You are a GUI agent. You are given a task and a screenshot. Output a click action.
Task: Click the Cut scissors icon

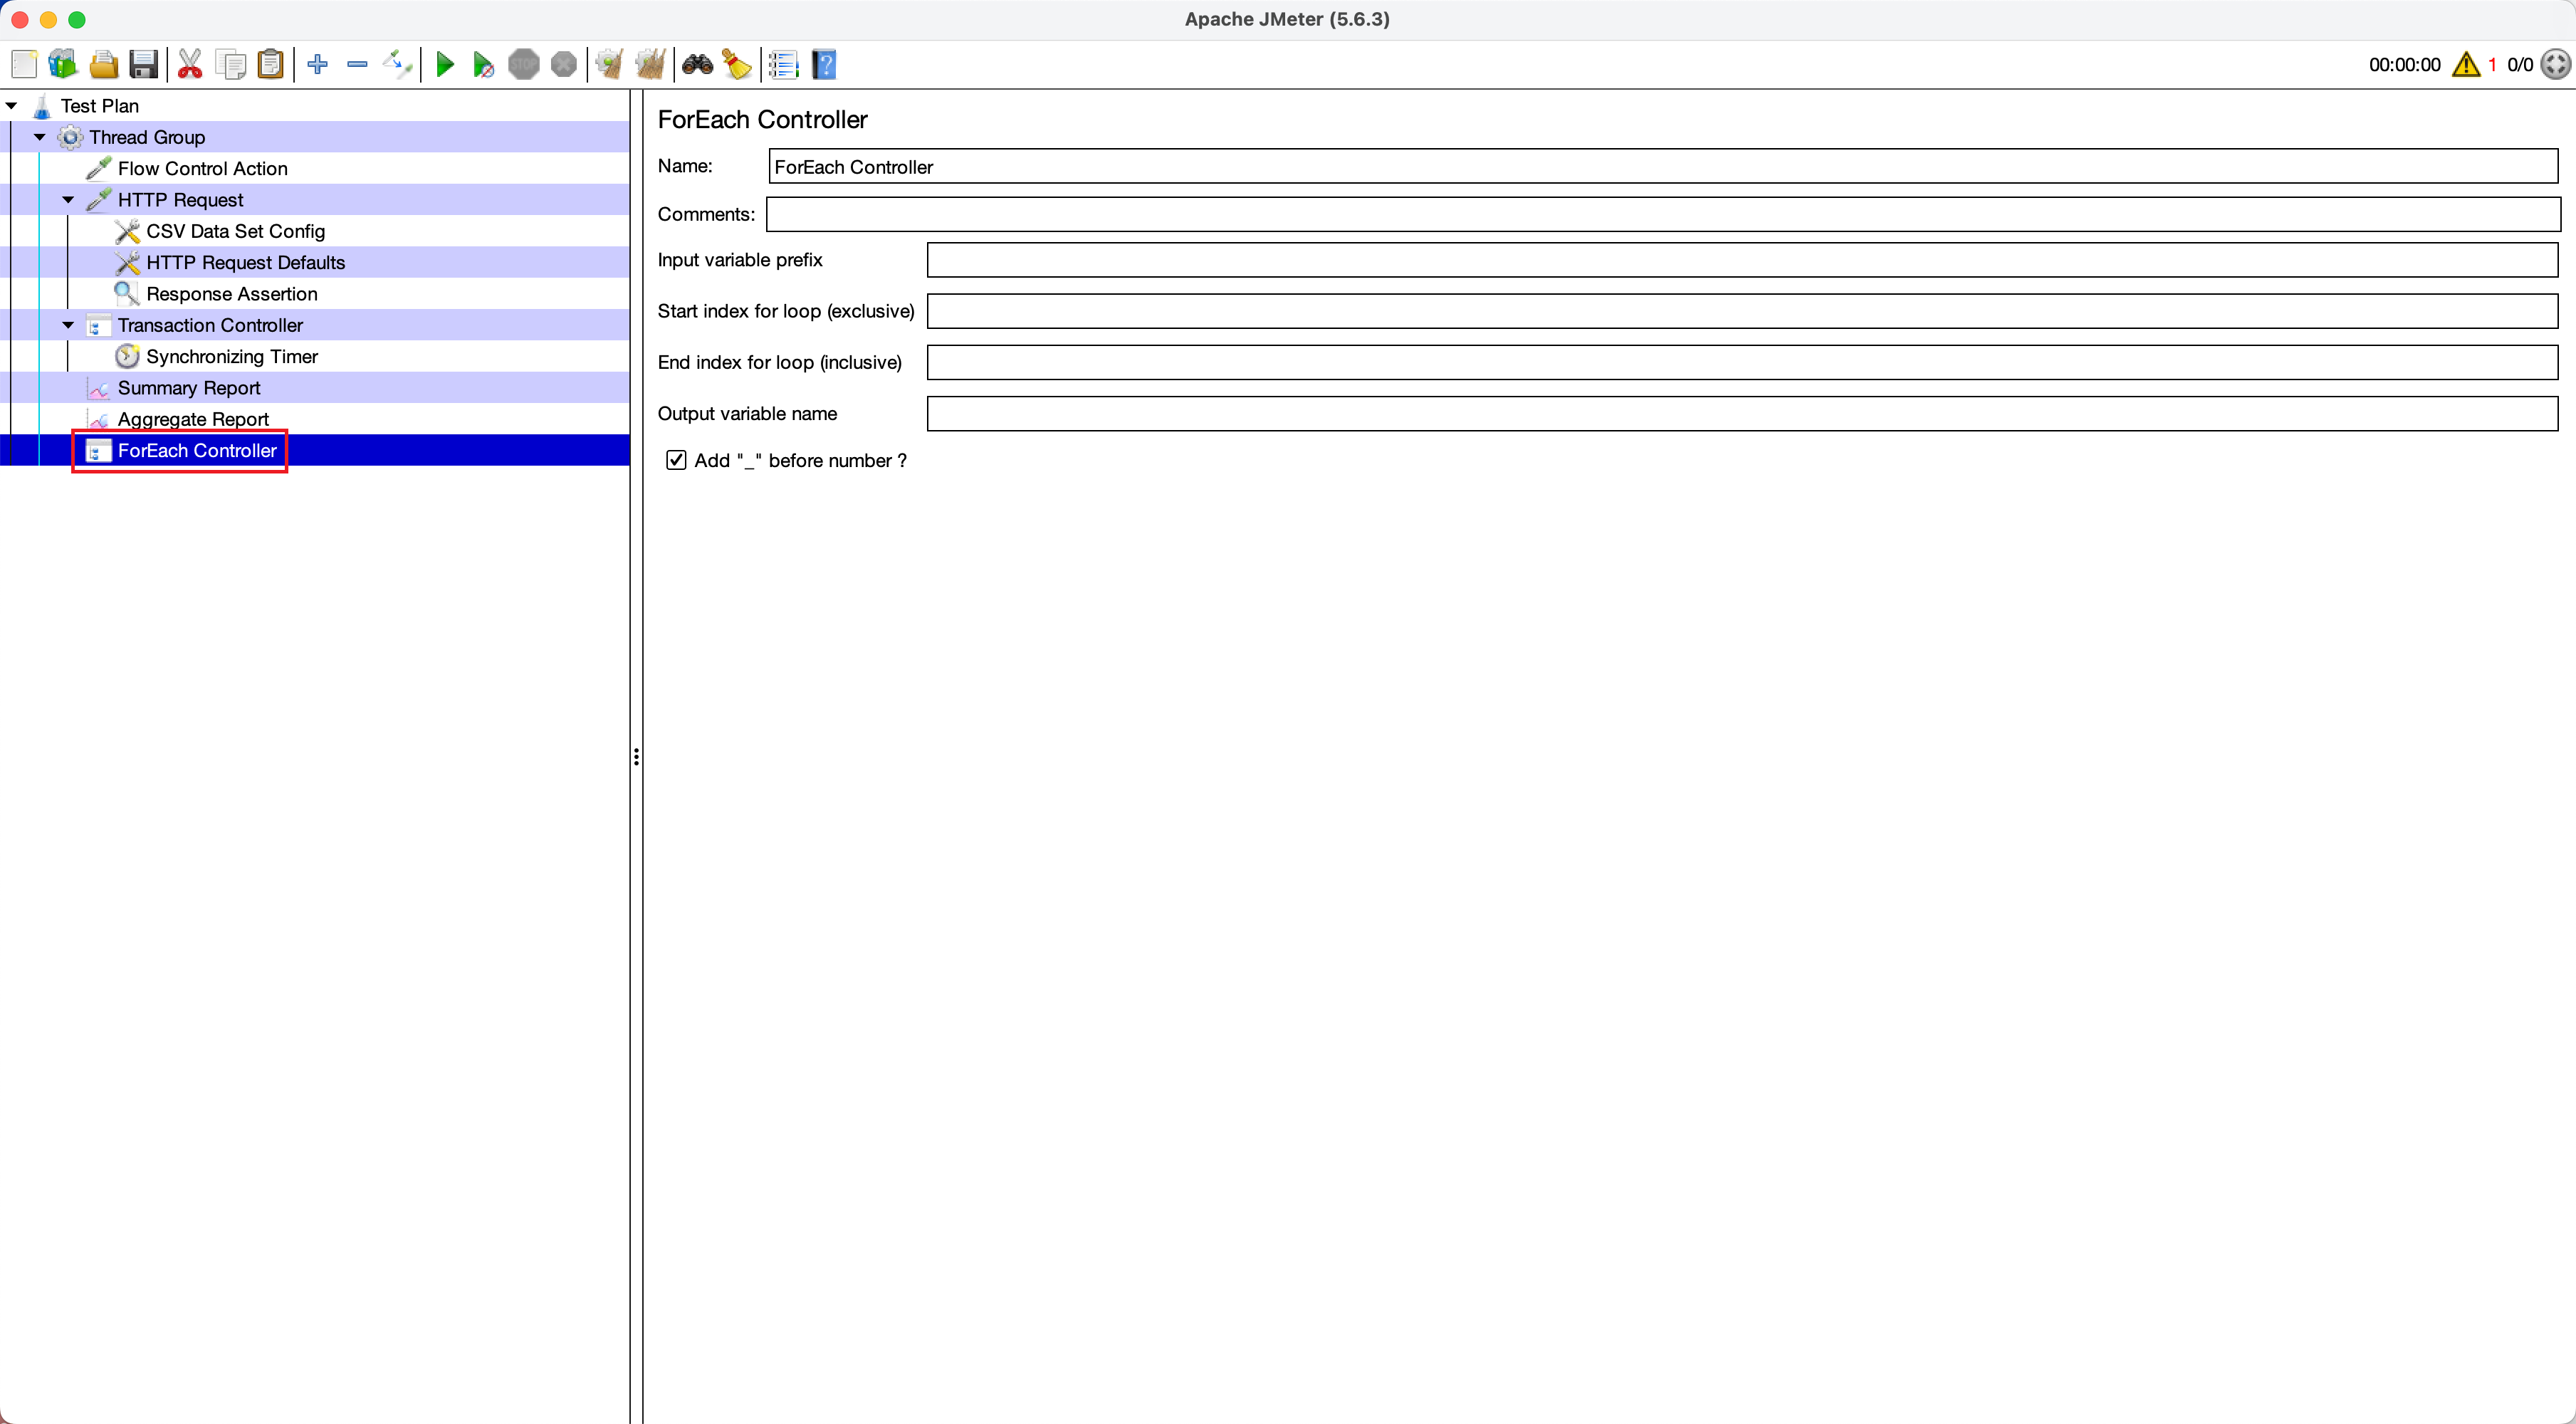click(x=190, y=65)
